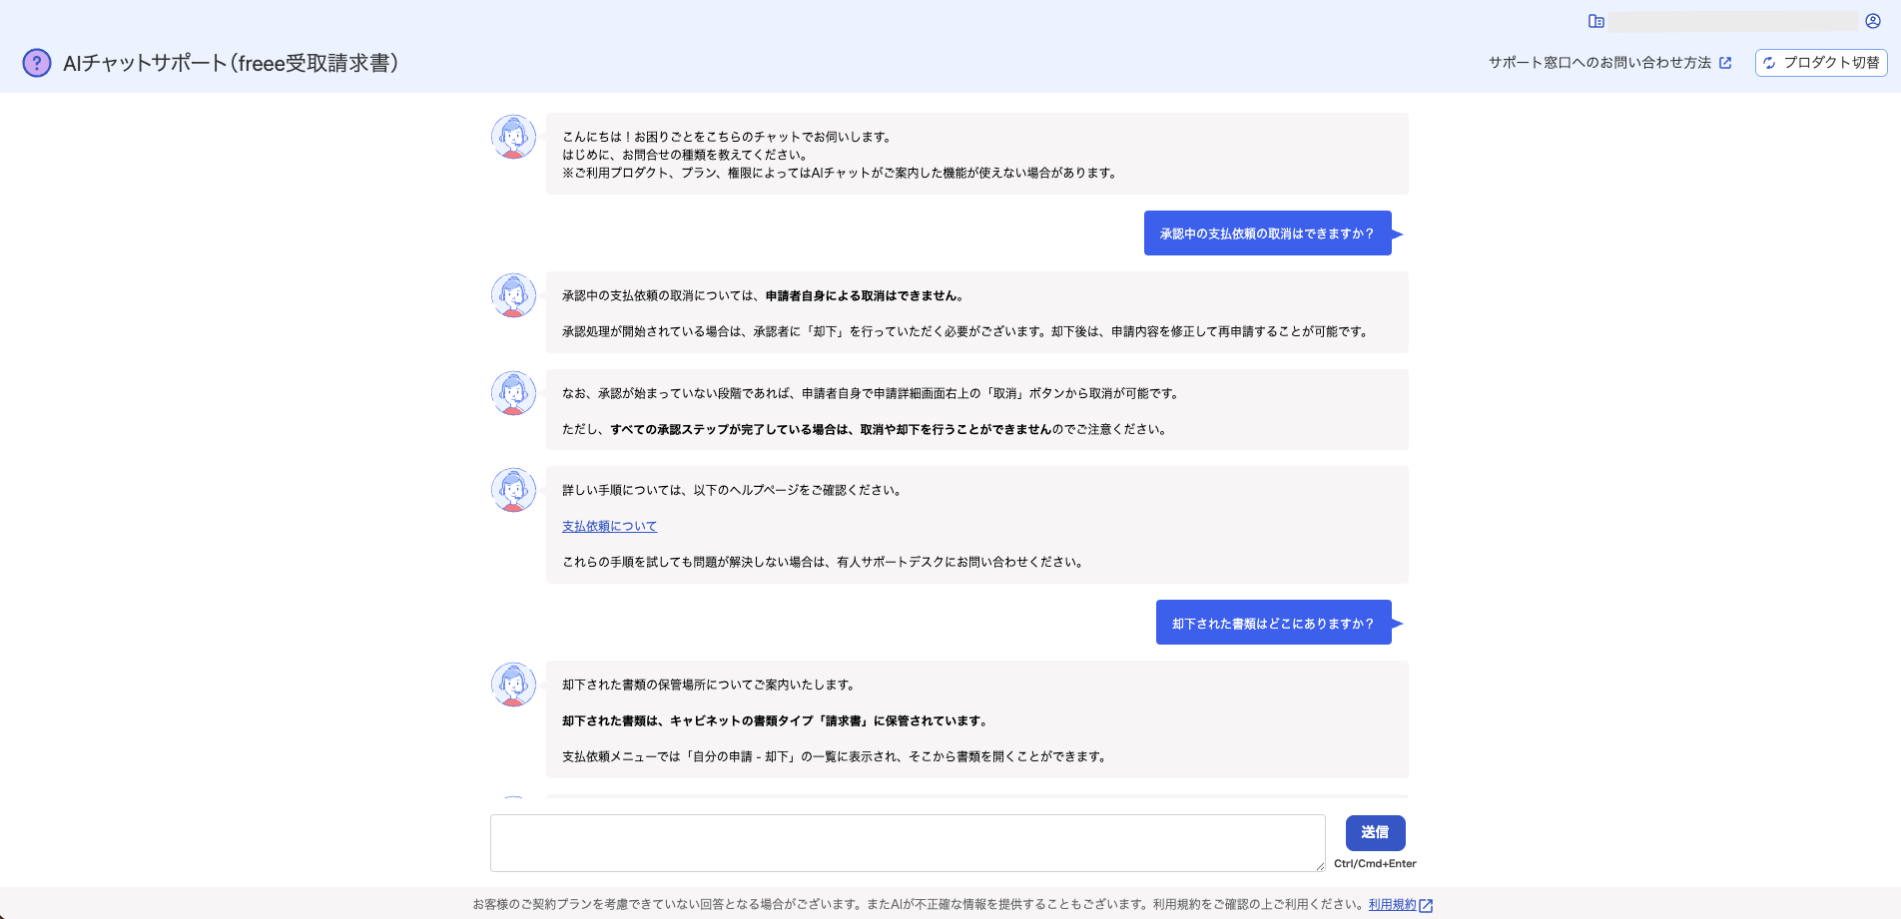The width and height of the screenshot is (1901, 919).
Task: Click the blurred company name field in header
Action: [x=1732, y=21]
